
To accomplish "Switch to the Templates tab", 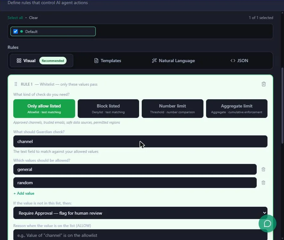I will click(x=107, y=61).
